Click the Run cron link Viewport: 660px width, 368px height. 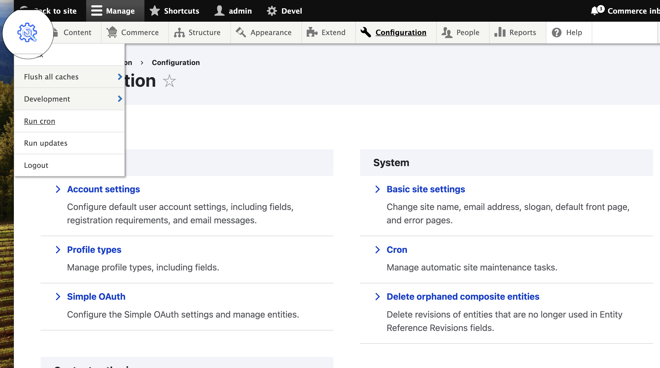point(40,121)
